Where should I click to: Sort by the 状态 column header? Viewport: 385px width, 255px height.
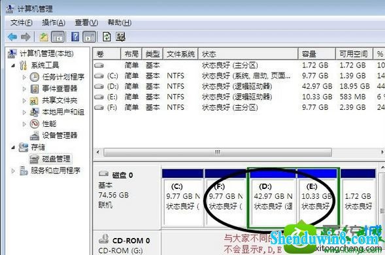(x=248, y=54)
